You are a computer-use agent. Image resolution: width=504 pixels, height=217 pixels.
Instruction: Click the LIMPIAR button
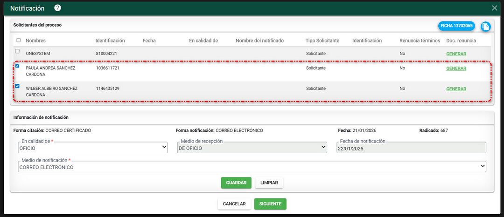click(x=269, y=183)
